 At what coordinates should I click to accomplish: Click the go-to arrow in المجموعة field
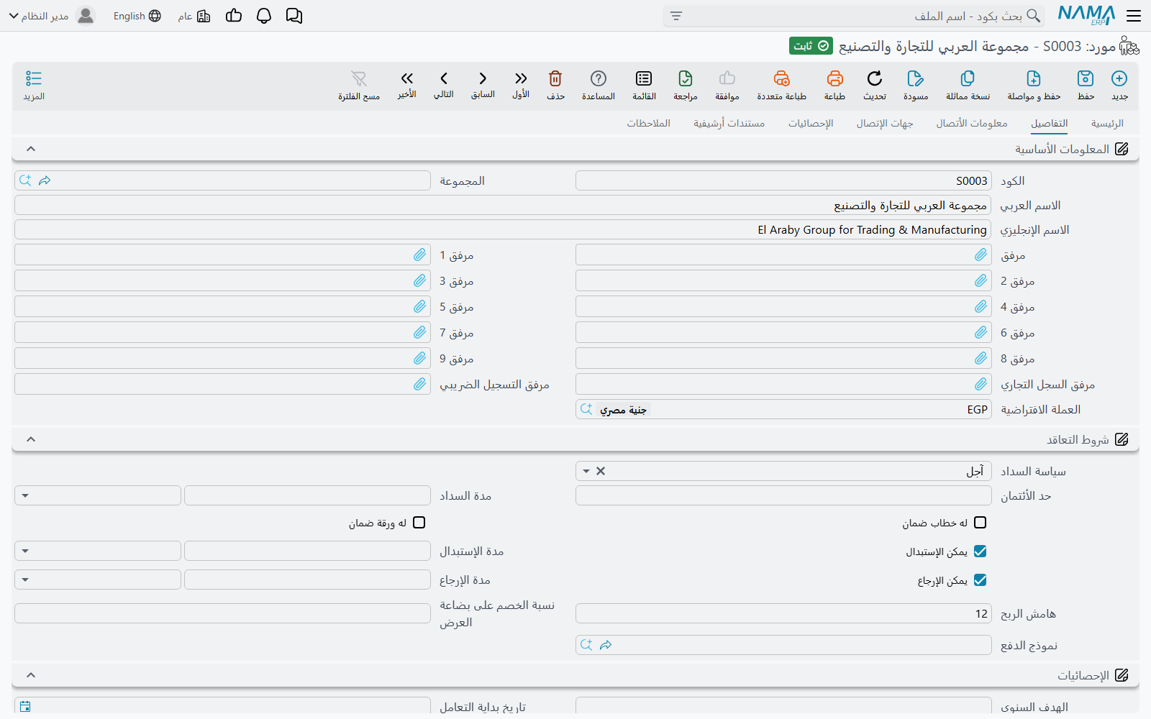(x=45, y=180)
